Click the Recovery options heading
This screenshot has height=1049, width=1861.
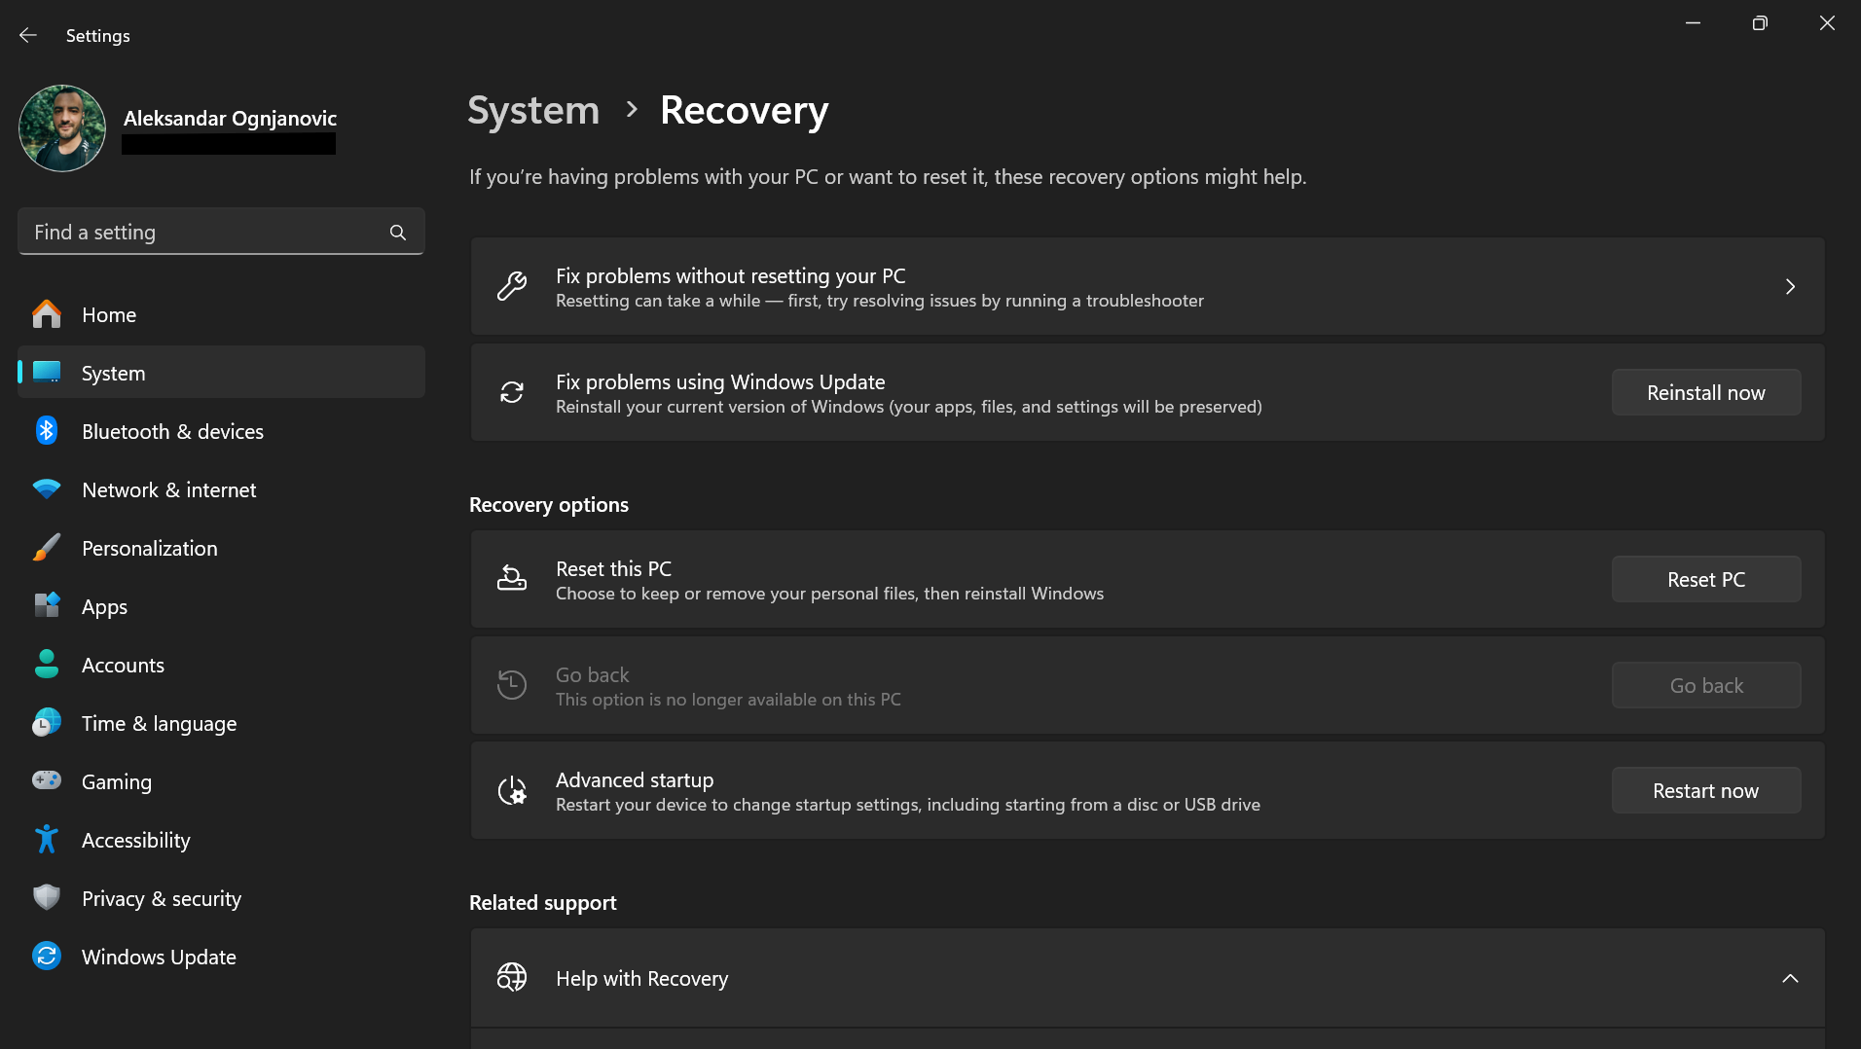549,505
